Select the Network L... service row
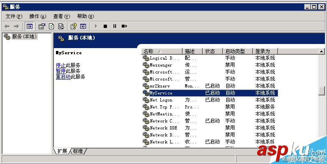327x164 pixels. [210, 141]
